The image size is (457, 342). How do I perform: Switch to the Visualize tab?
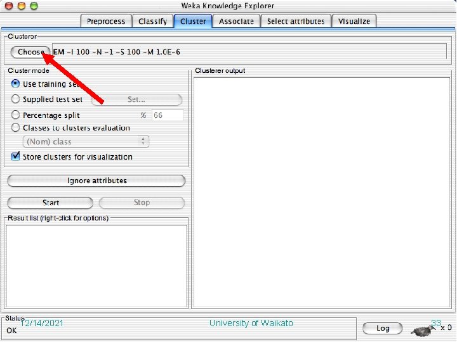pos(354,22)
